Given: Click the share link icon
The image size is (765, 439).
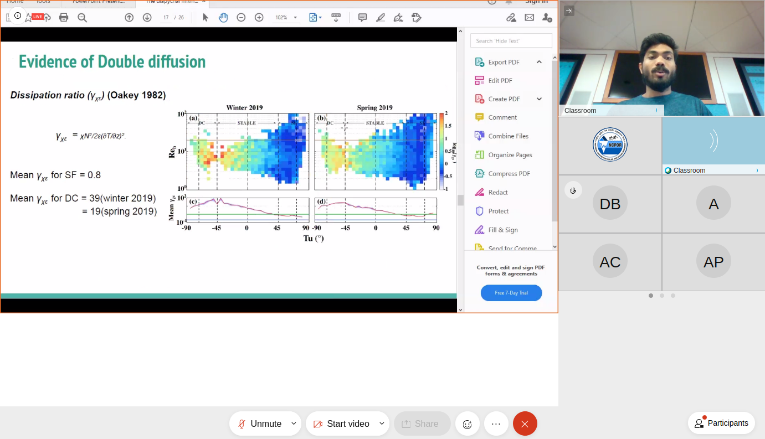Looking at the screenshot, I should pos(511,18).
